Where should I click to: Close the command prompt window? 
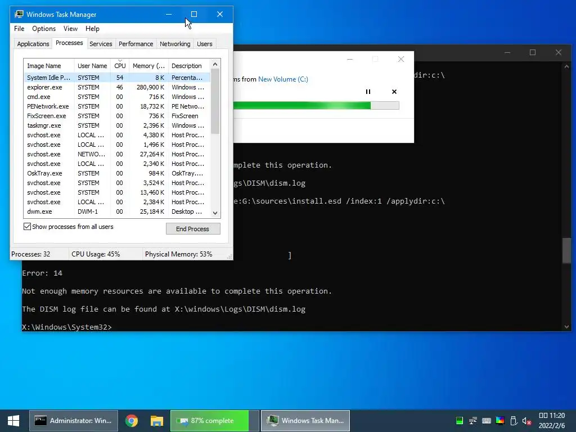pyautogui.click(x=559, y=52)
